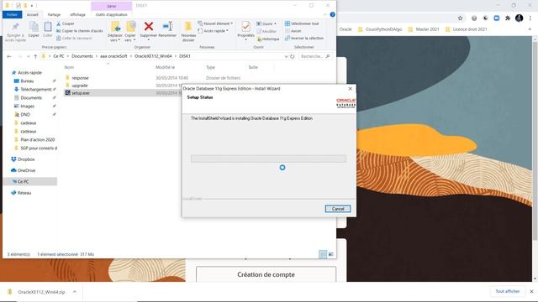Bookmark page with the star icon
Viewport: 538px width, 302px height.
pos(460,18)
